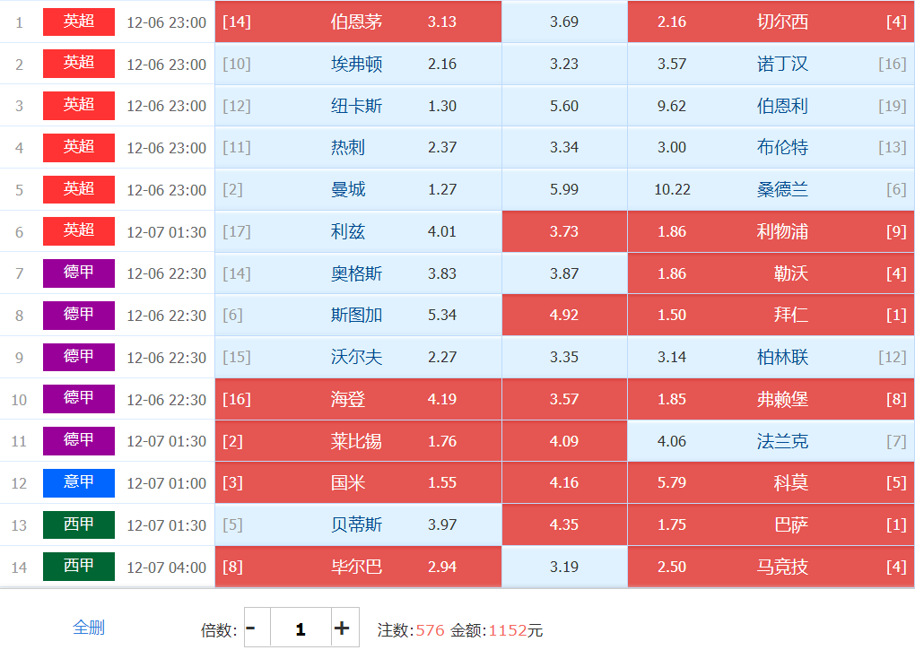Select draw odds 3.69 for 伯恩茅 vs 切尔西
915x650 pixels.
click(x=564, y=22)
